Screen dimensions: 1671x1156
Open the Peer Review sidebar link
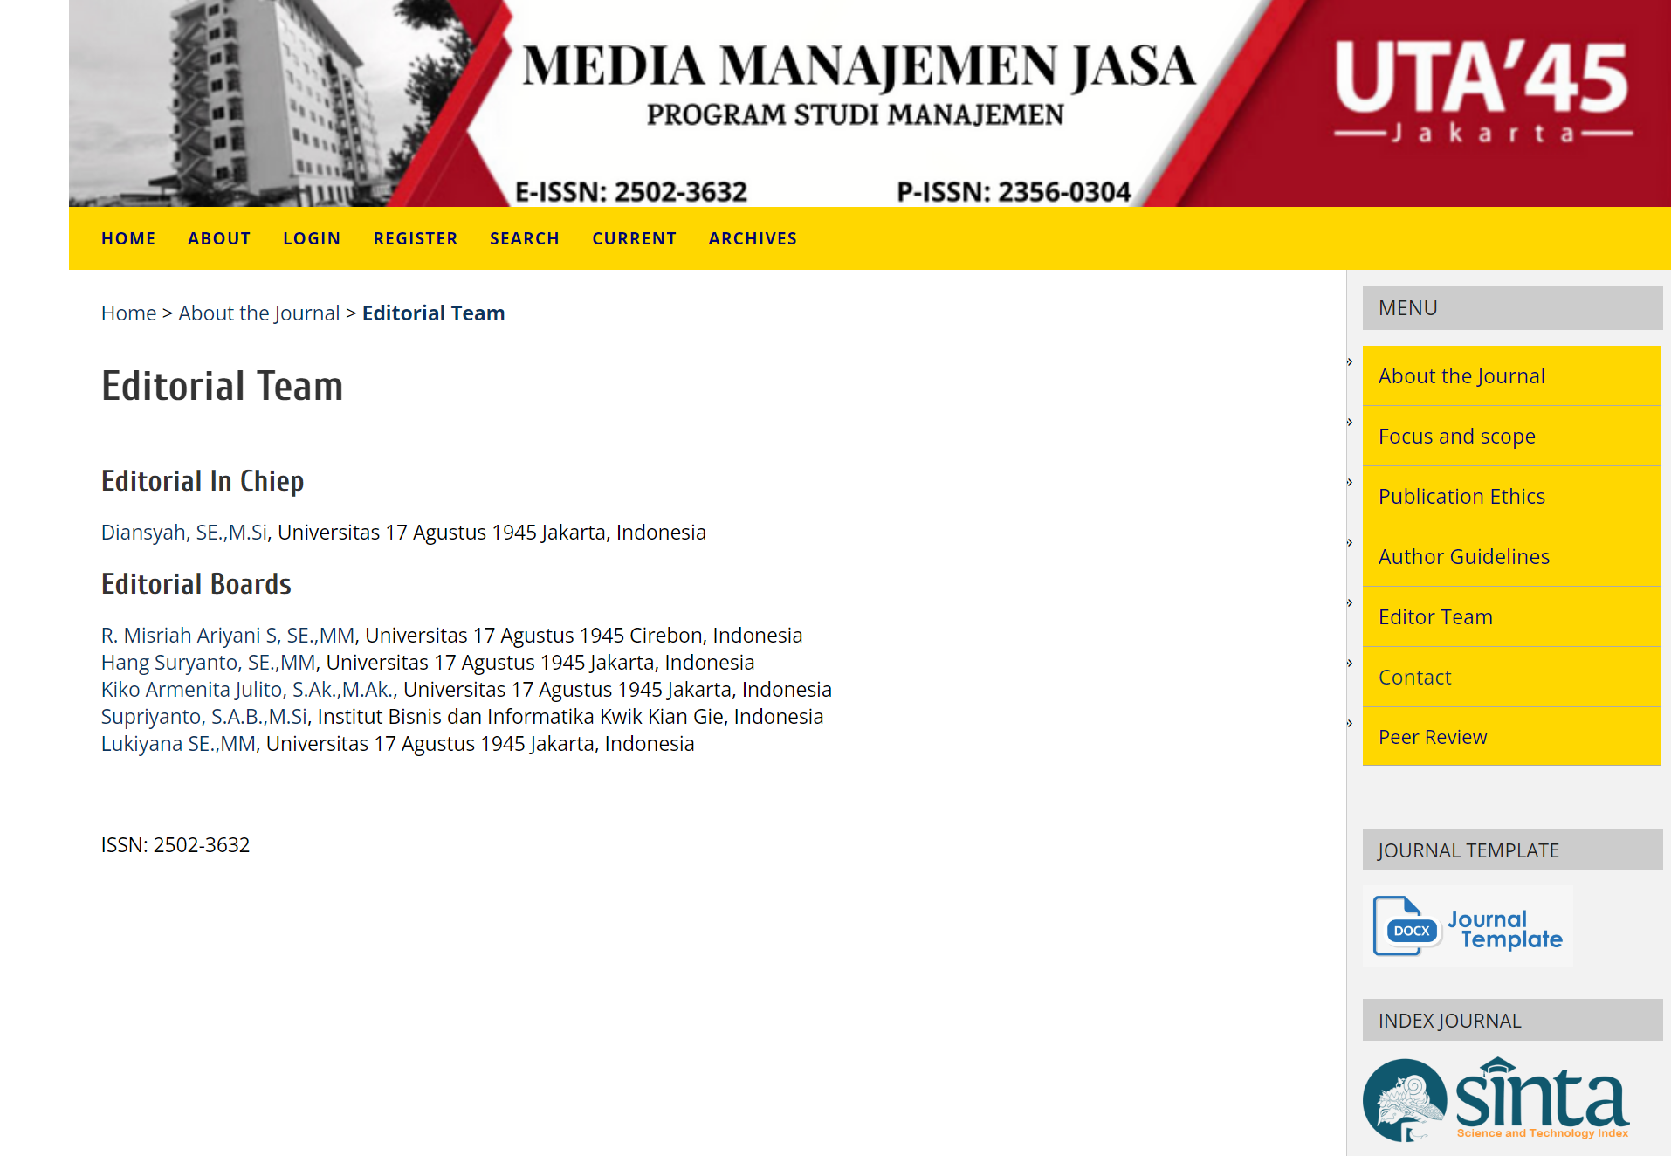[x=1432, y=738]
